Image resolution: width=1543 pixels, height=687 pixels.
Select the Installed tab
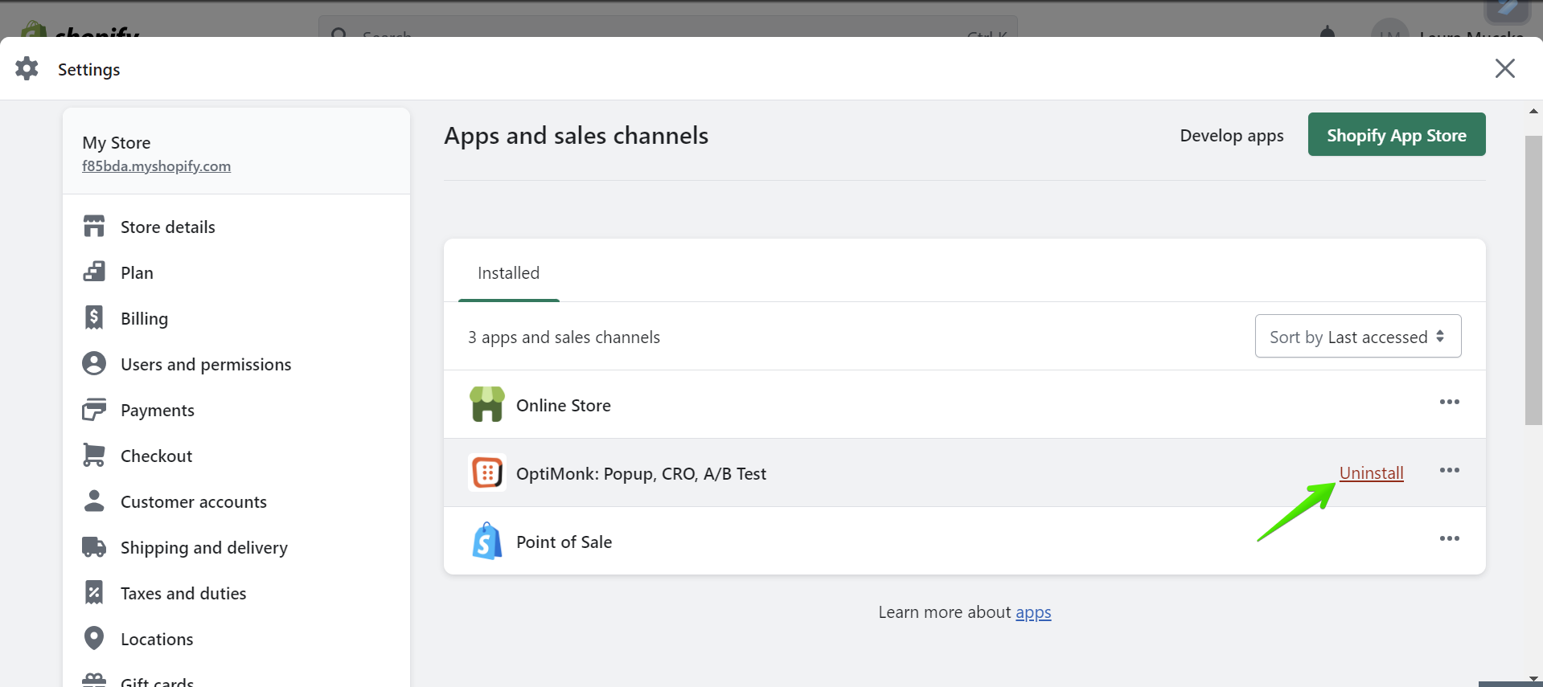click(509, 273)
